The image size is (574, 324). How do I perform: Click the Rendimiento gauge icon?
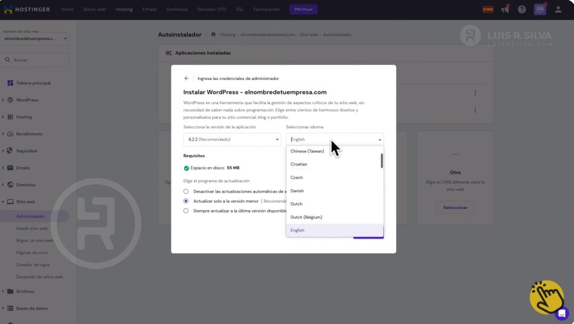pos(10,134)
